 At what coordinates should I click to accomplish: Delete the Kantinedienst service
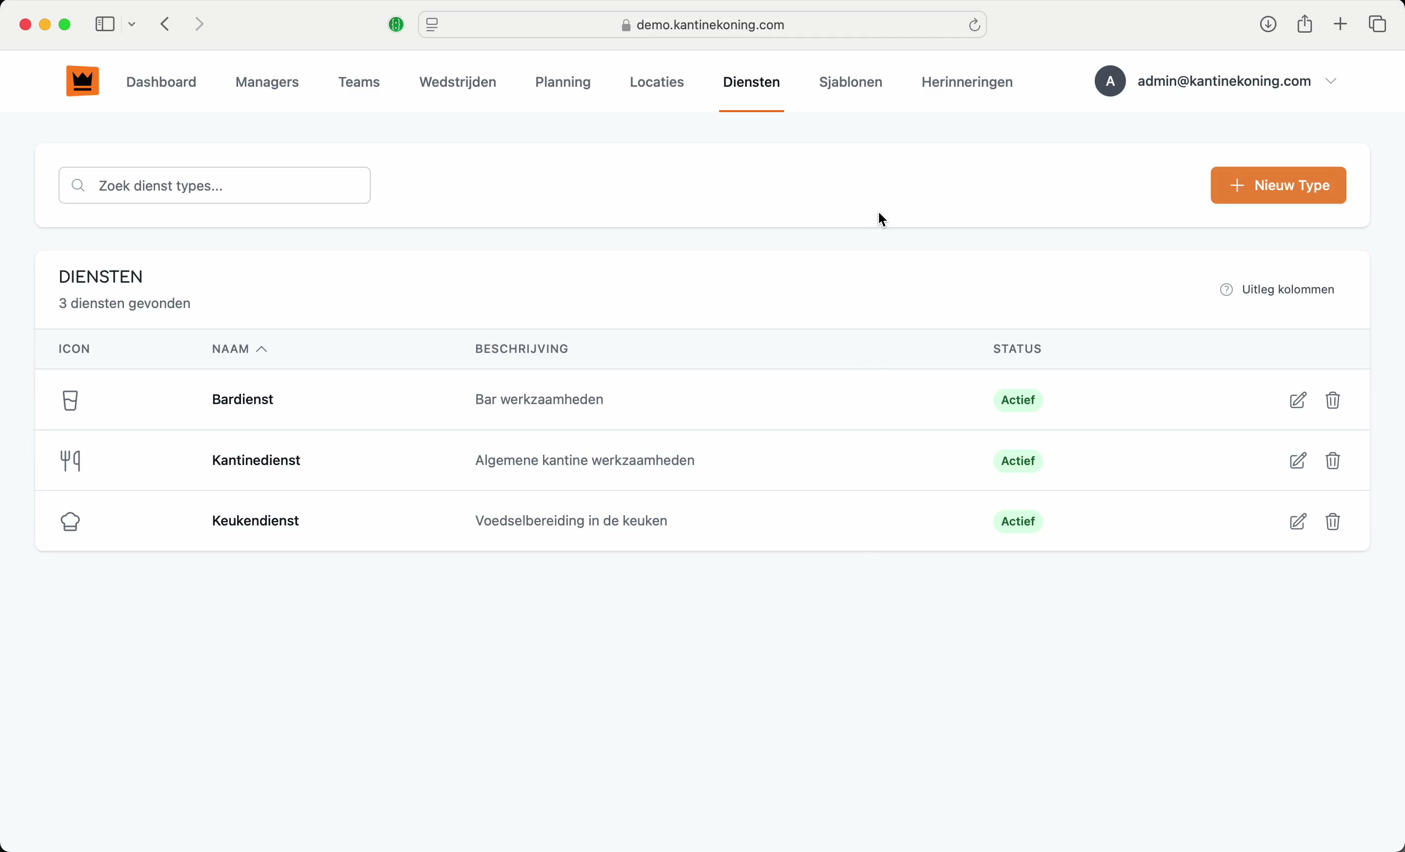point(1333,461)
